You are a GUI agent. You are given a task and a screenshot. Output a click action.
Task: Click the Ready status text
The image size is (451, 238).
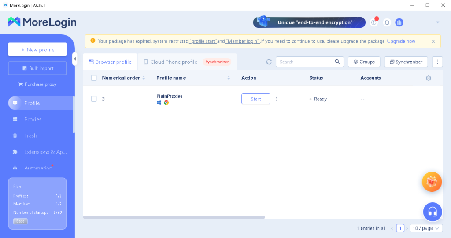click(x=320, y=99)
